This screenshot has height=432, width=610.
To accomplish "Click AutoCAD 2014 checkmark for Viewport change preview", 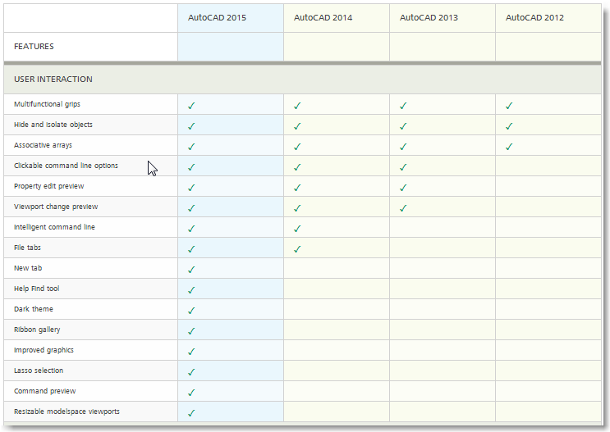I will 297,208.
